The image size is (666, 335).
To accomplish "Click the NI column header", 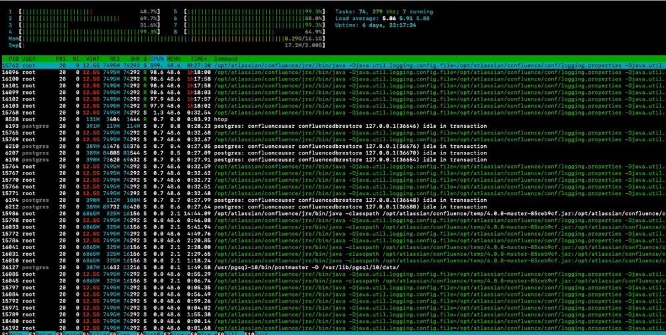I will tap(75, 59).
